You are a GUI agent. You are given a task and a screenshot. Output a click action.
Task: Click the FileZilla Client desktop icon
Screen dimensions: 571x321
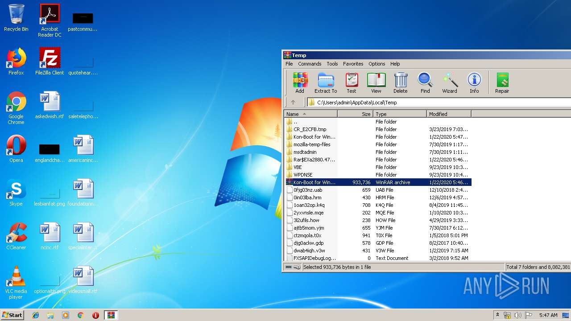click(50, 62)
